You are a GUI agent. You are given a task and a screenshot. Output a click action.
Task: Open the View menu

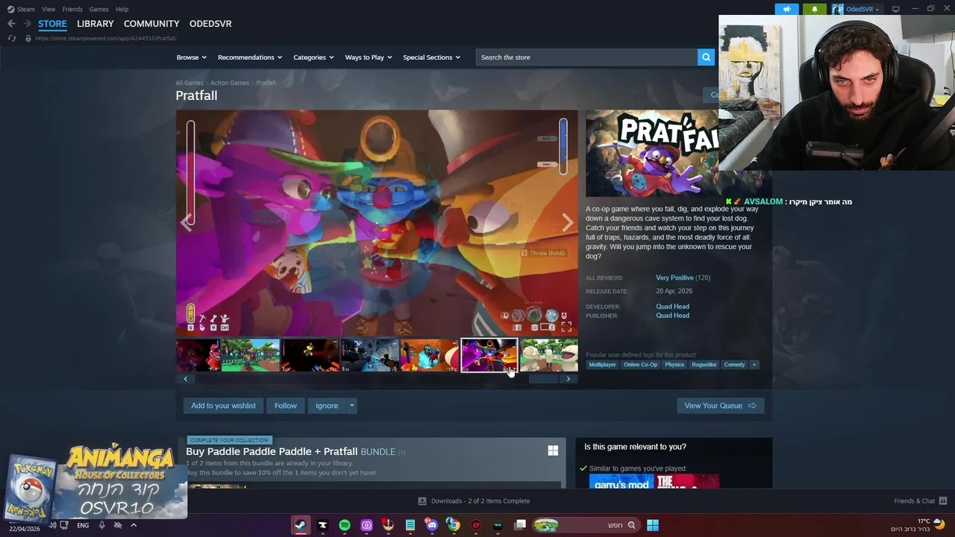48,9
